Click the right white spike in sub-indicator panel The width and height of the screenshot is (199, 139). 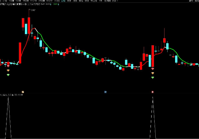tap(153, 118)
